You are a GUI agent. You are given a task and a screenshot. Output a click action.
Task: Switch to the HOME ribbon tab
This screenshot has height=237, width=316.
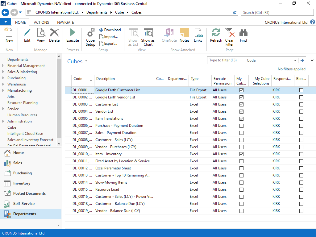tap(20, 22)
